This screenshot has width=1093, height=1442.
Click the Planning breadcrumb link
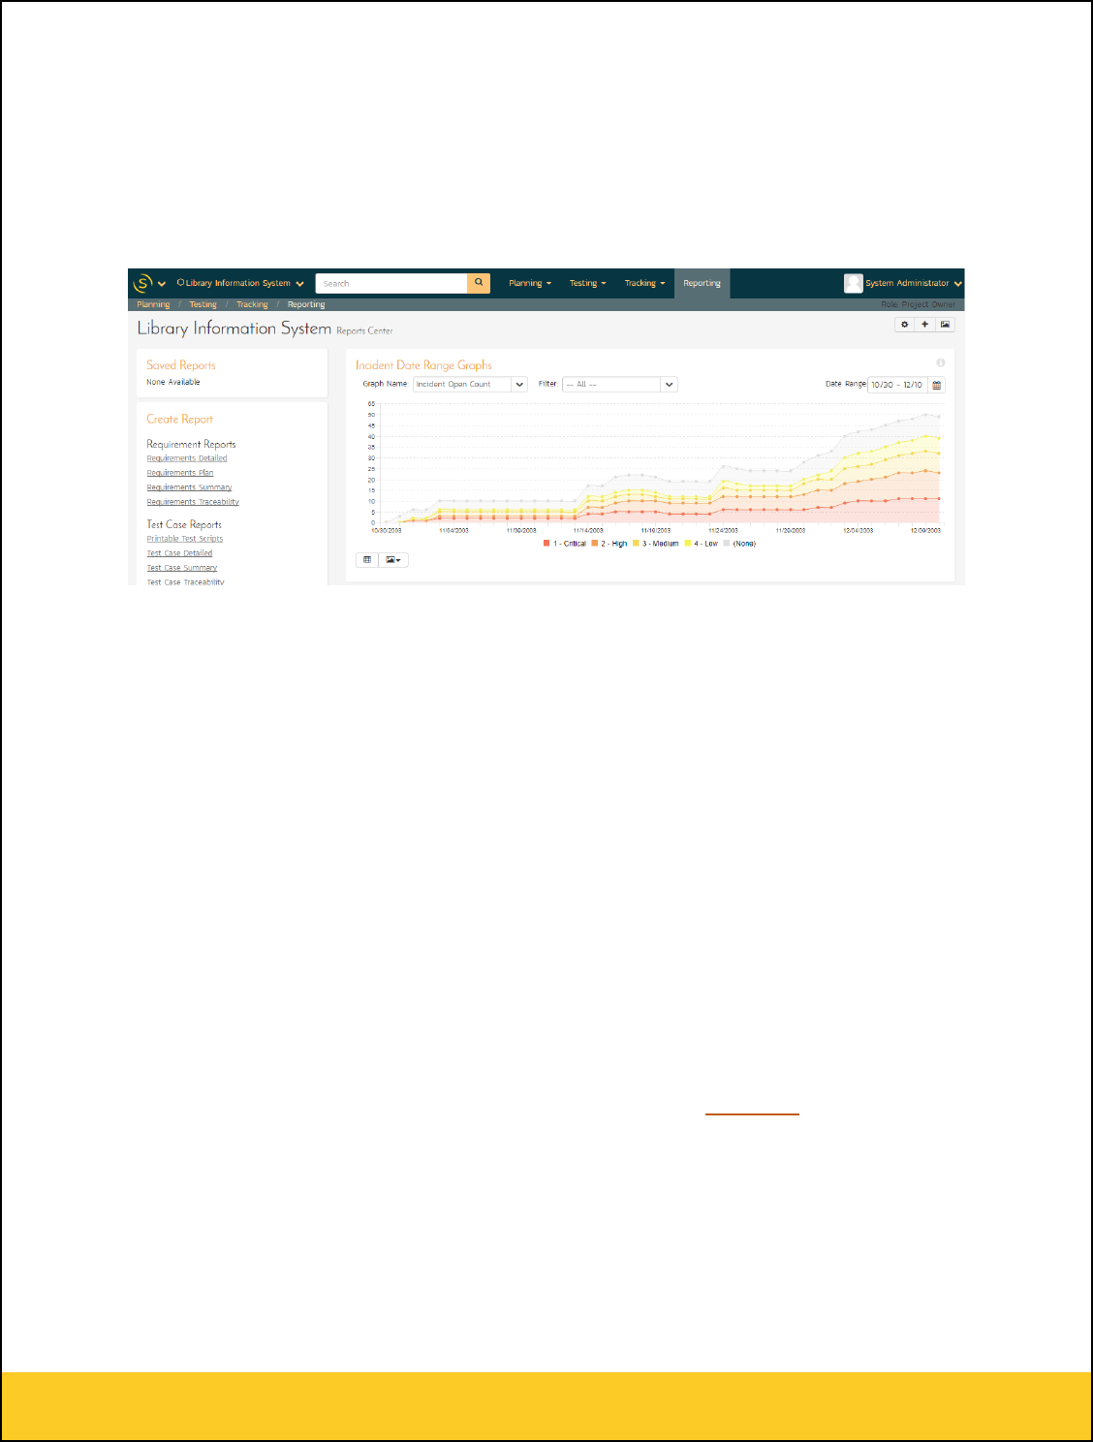(153, 305)
